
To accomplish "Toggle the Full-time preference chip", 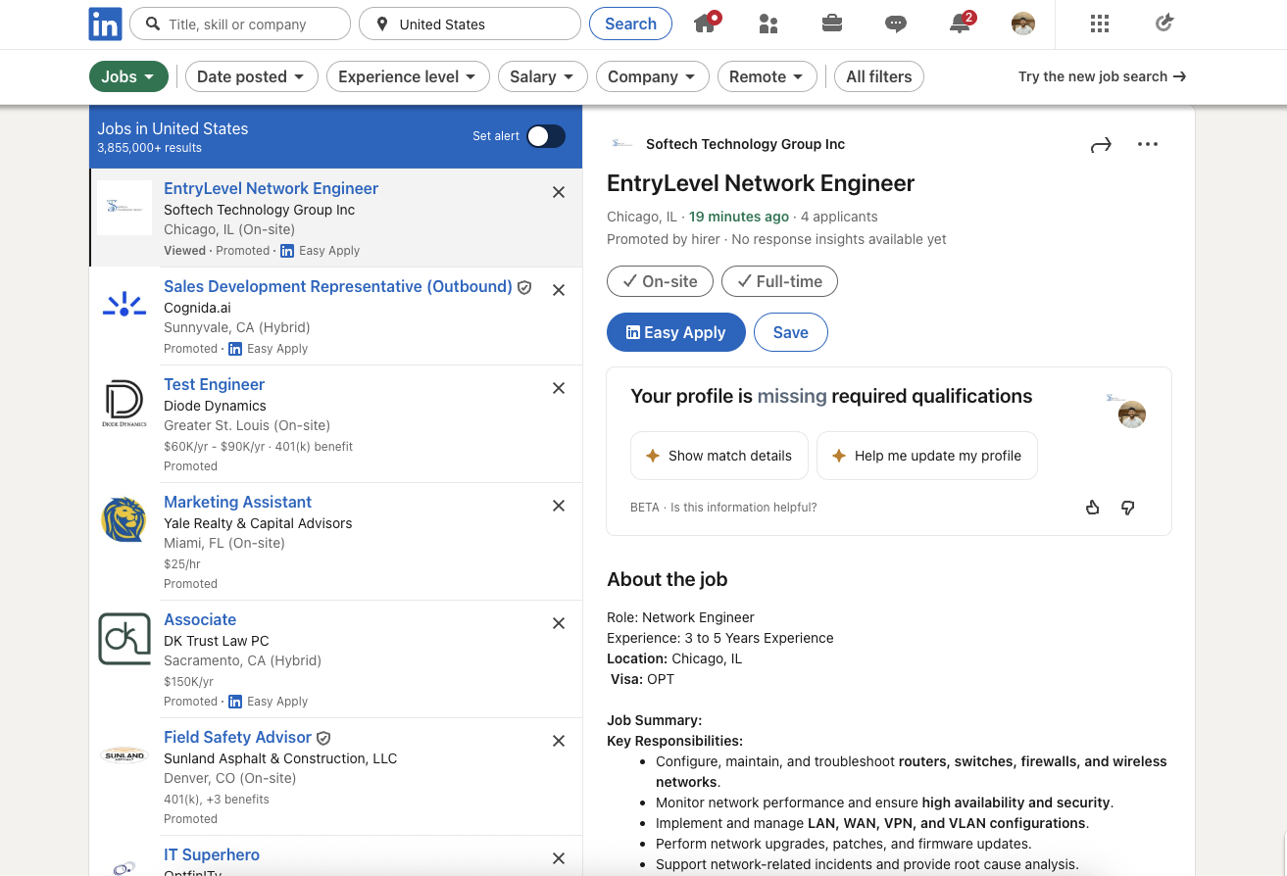I will tap(779, 281).
